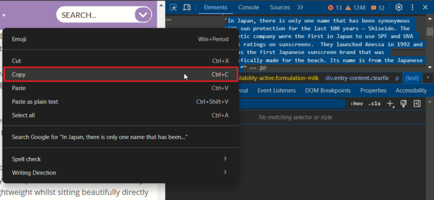This screenshot has height=200, width=434.
Task: Open the Properties tab
Action: point(373,90)
